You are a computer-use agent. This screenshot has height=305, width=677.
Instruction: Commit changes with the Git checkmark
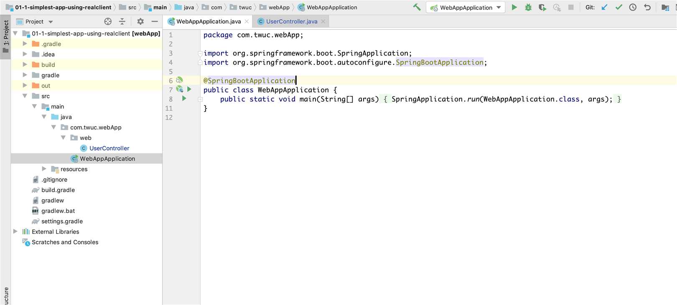pyautogui.click(x=619, y=7)
